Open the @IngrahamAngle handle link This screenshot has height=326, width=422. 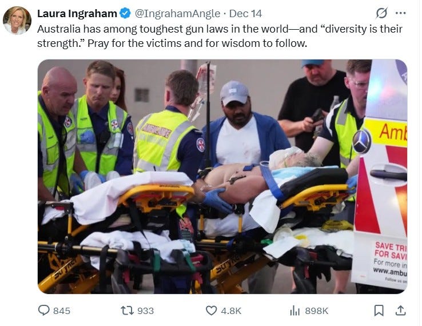(177, 14)
